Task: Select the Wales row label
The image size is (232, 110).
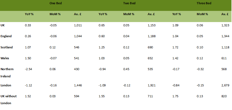Action: pos(5,58)
